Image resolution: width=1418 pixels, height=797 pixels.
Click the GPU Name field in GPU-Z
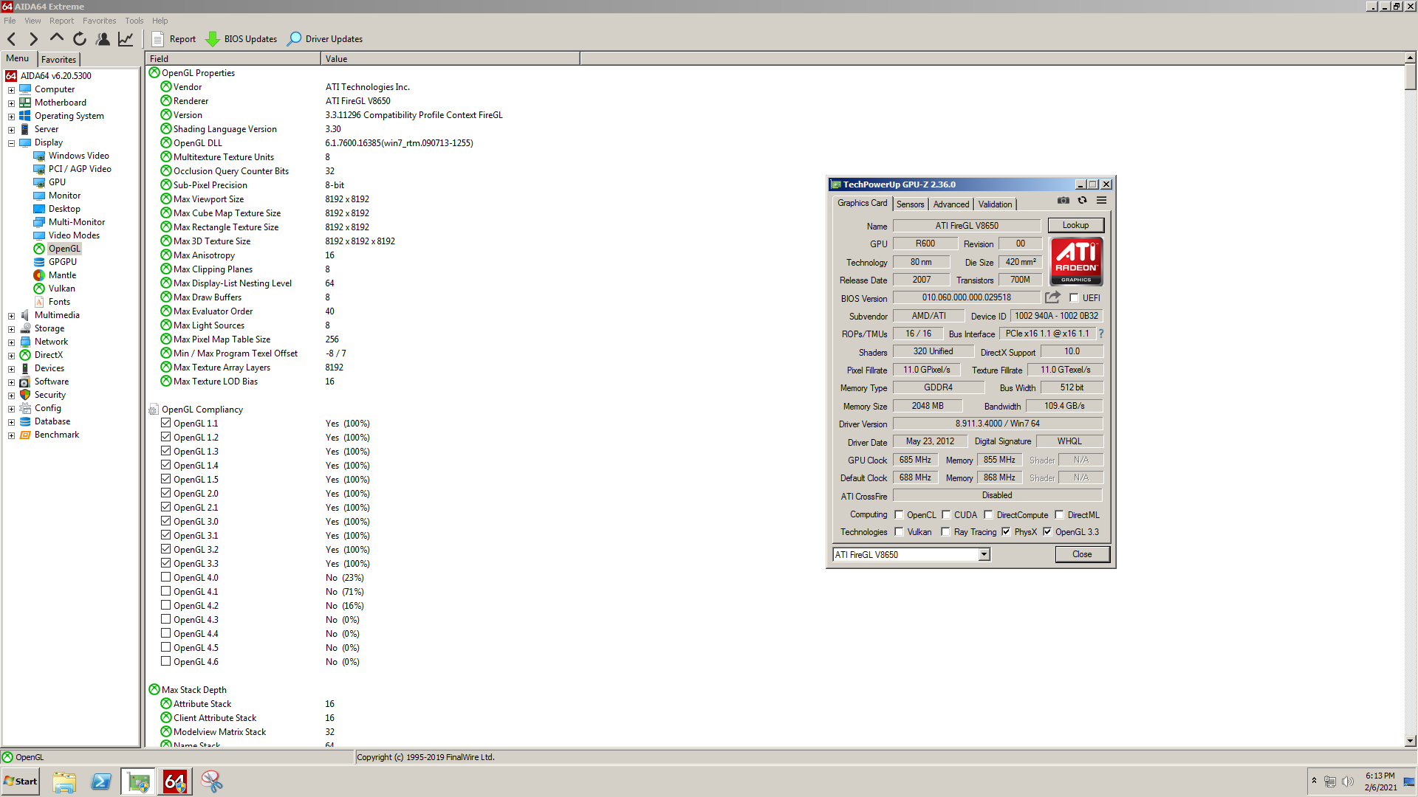click(x=967, y=226)
